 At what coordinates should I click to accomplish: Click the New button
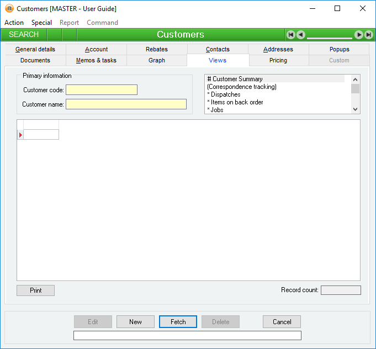point(135,322)
